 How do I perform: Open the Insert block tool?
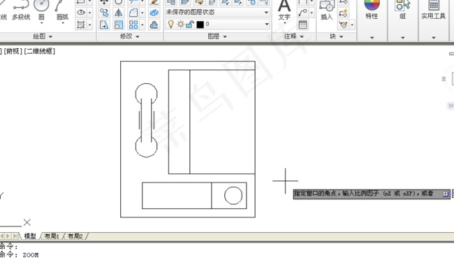tap(327, 10)
